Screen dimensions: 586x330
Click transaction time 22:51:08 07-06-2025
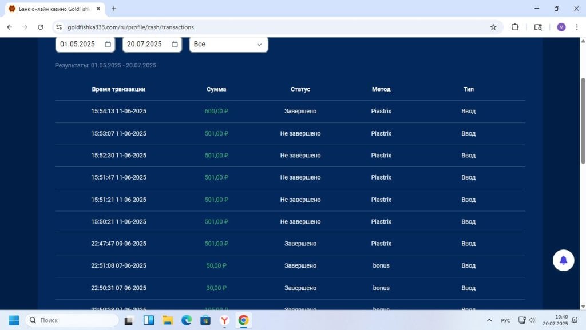pos(118,265)
